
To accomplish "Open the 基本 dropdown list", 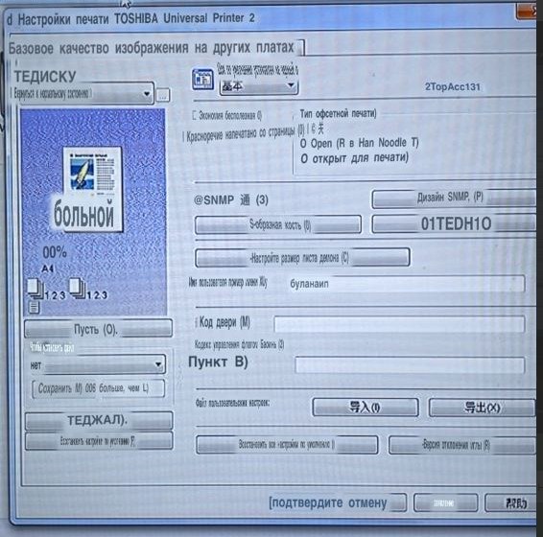I will 259,85.
